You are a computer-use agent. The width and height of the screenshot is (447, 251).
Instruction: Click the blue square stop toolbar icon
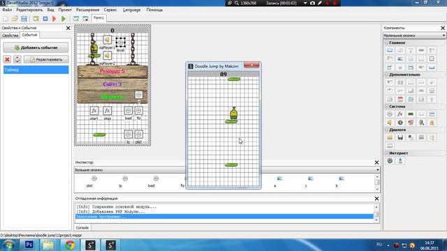pos(45,19)
